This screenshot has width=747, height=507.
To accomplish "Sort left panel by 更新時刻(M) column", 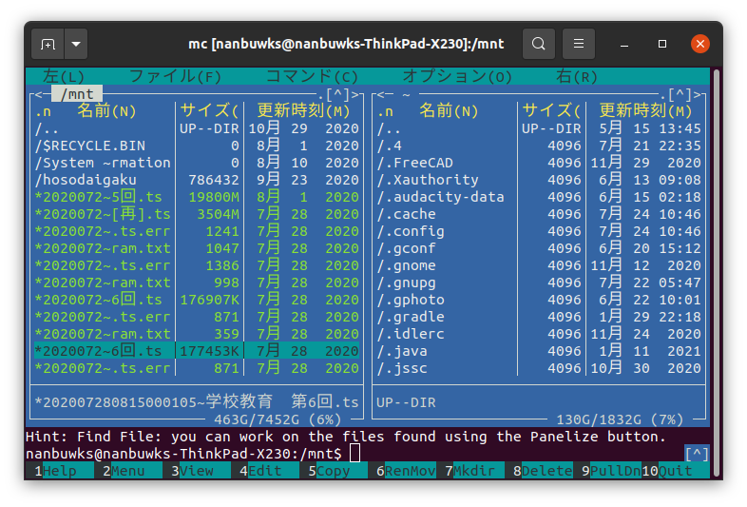I will pos(303,110).
